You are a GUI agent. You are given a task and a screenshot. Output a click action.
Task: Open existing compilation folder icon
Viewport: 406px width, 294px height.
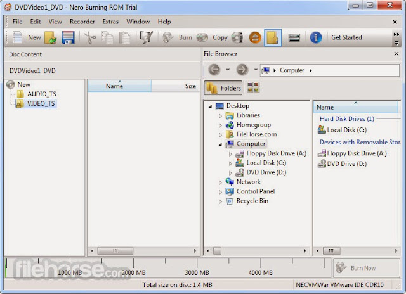coord(51,37)
